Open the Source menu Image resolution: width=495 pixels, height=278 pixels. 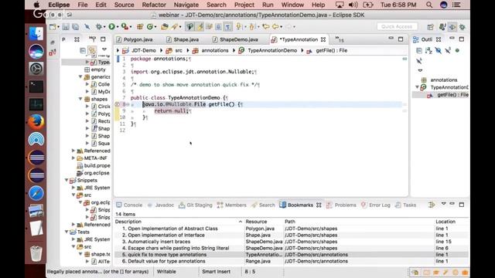124,5
